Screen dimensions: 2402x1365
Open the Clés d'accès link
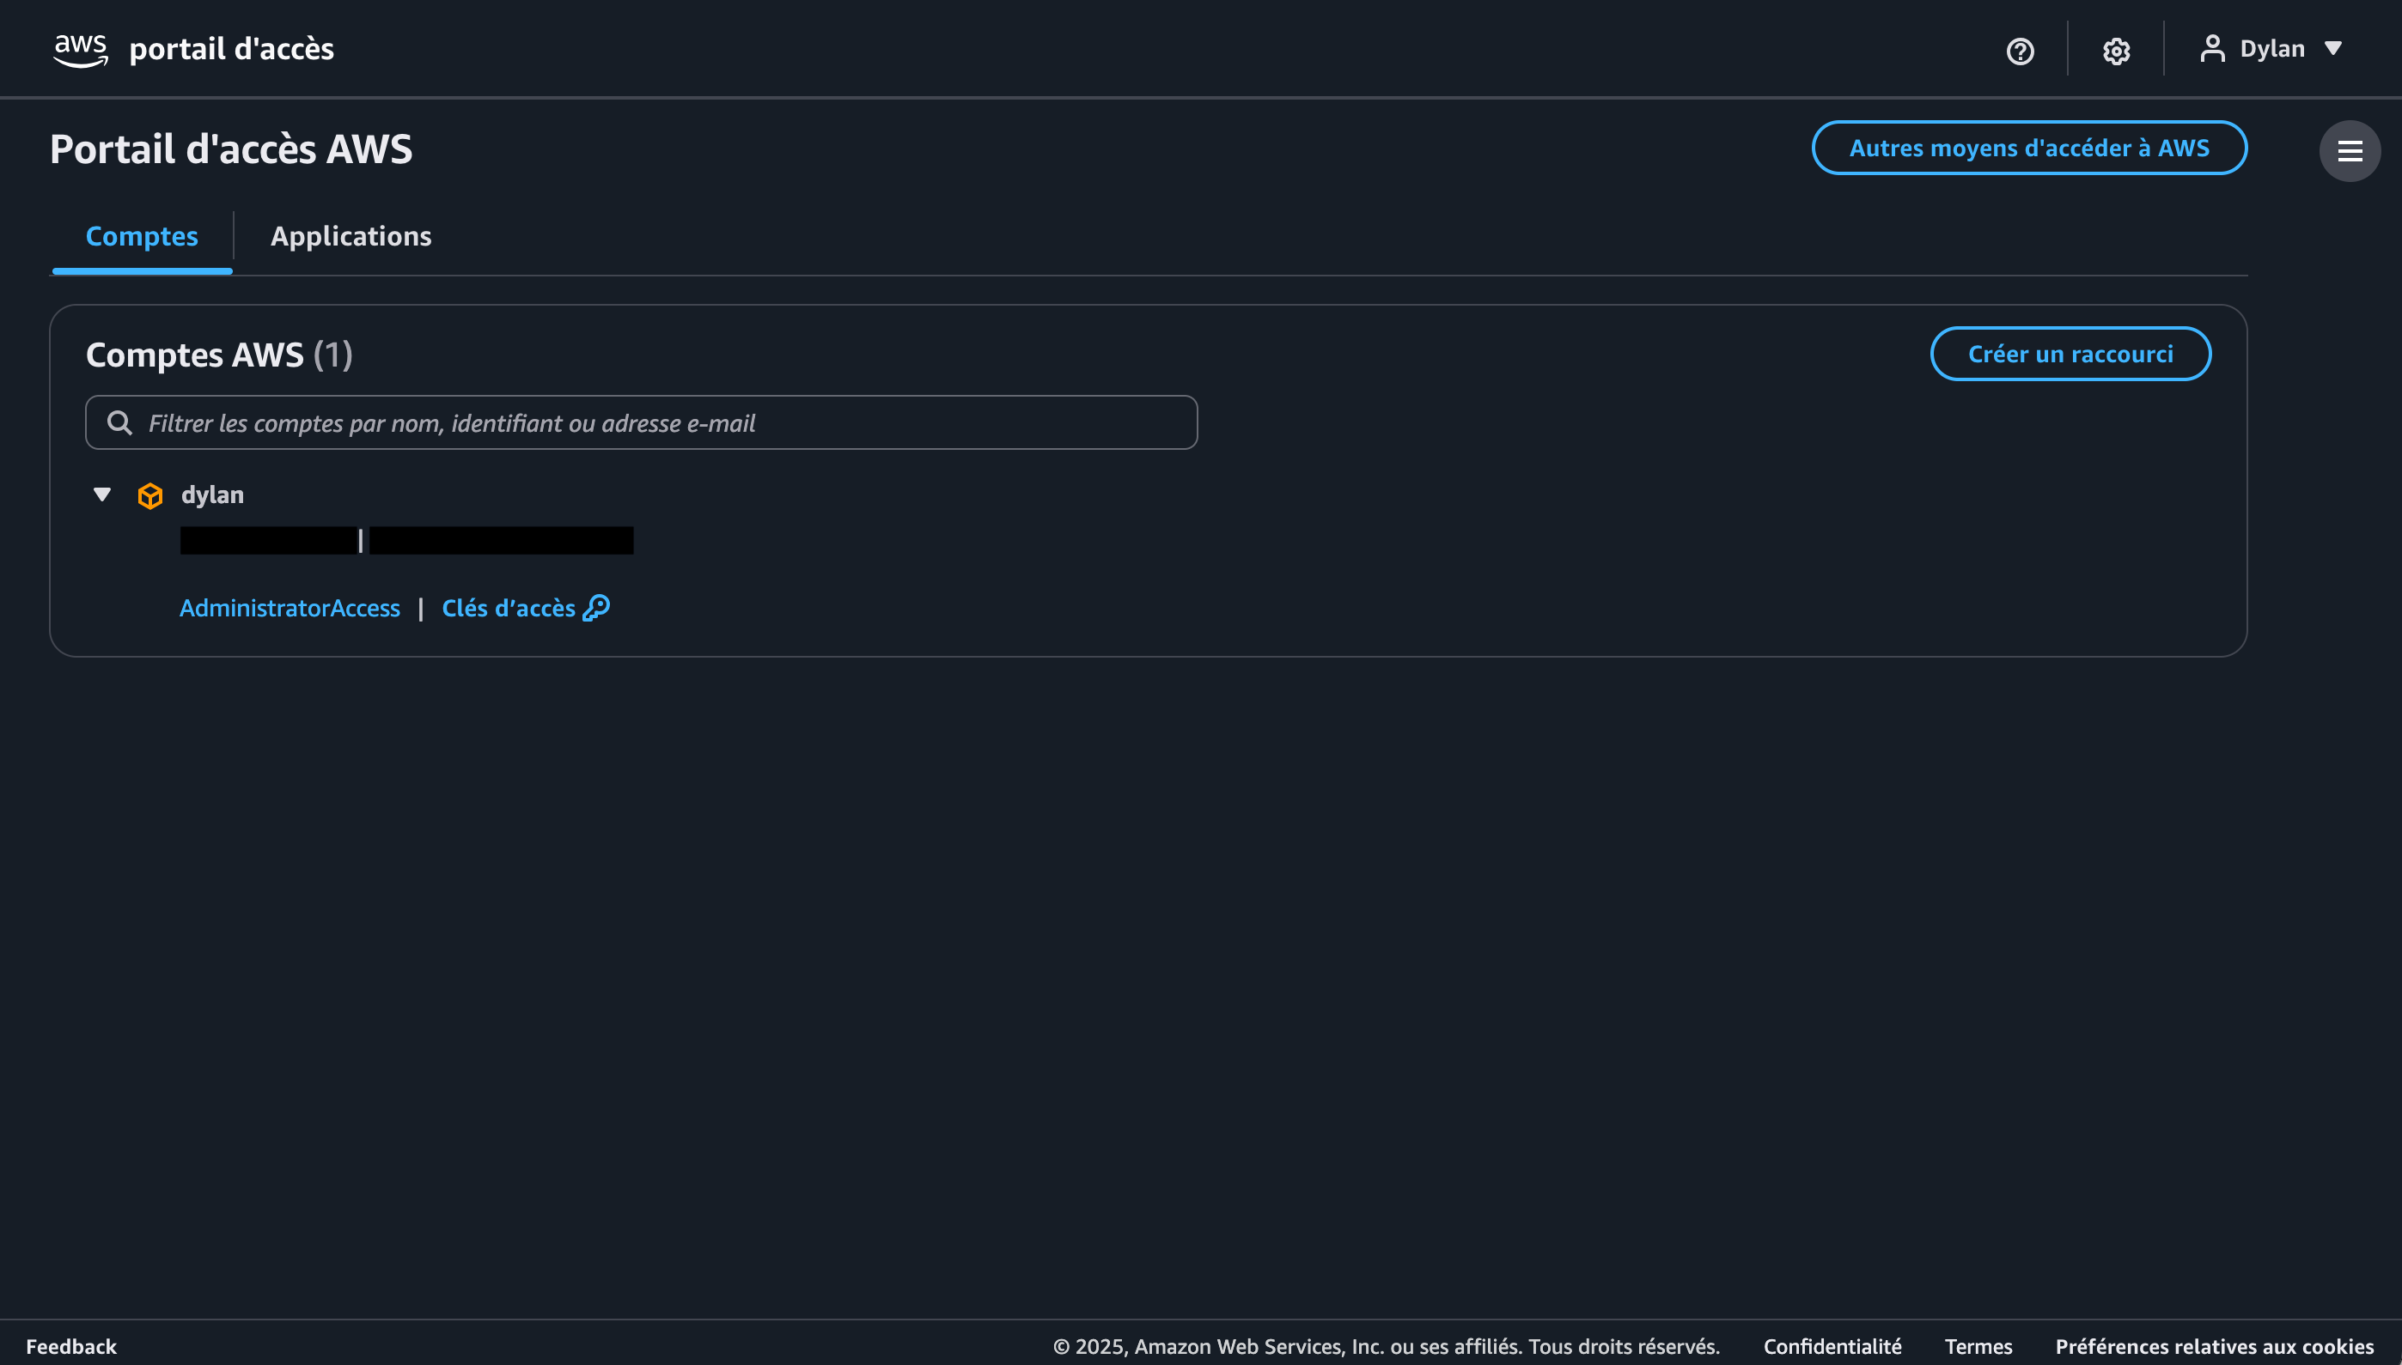(x=525, y=609)
